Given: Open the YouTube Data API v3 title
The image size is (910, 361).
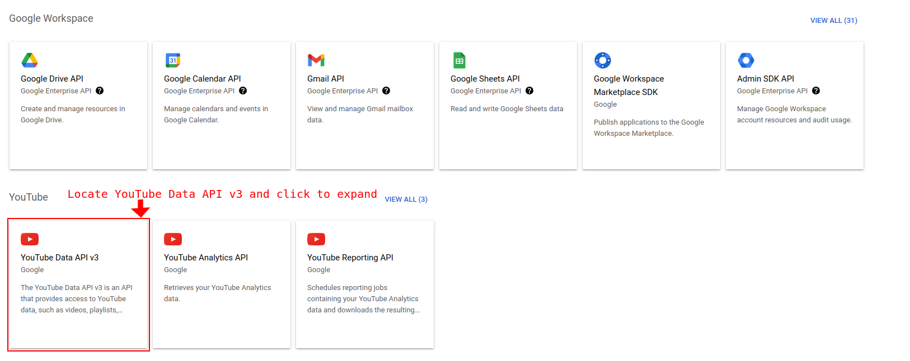Looking at the screenshot, I should [60, 258].
